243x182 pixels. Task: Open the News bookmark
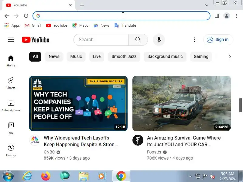point(101,25)
